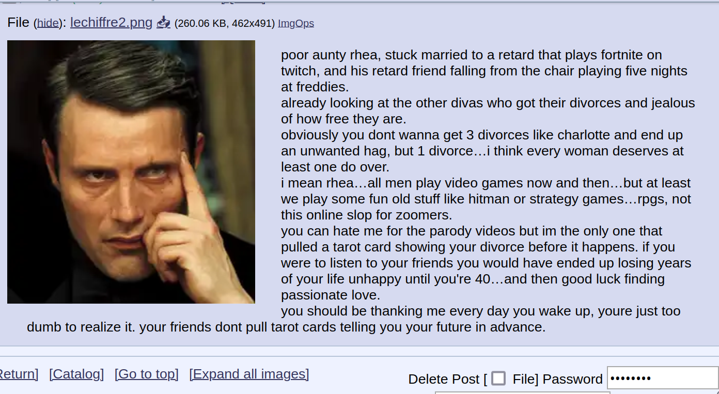Expand the lechiffre2.png image thumbnail
The image size is (719, 394).
pos(131,172)
